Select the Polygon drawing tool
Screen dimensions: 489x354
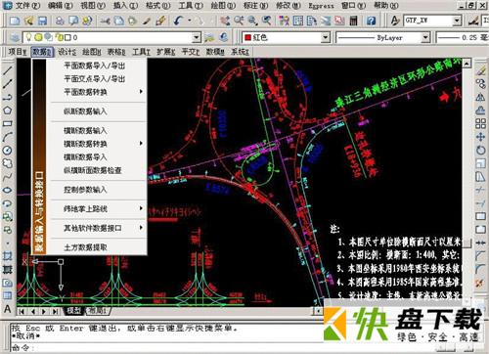click(x=8, y=111)
